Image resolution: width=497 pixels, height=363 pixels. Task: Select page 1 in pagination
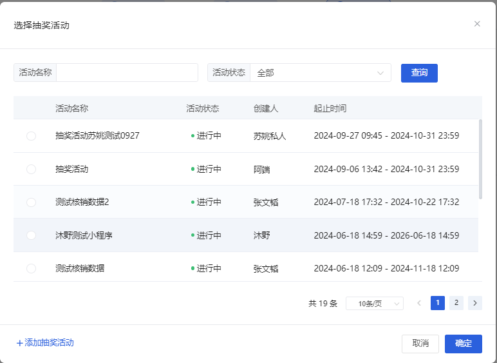[x=437, y=302]
